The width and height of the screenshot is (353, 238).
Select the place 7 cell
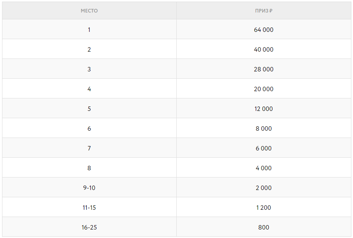pos(89,148)
